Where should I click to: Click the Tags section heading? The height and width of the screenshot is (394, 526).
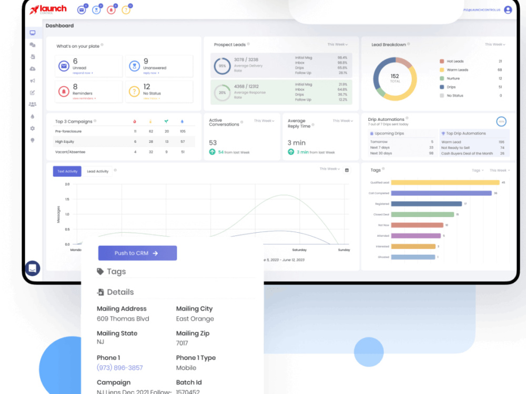point(112,272)
